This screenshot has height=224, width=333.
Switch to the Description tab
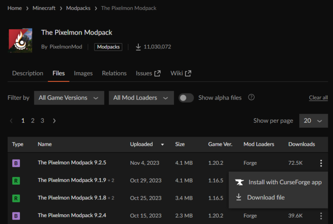pyautogui.click(x=28, y=73)
